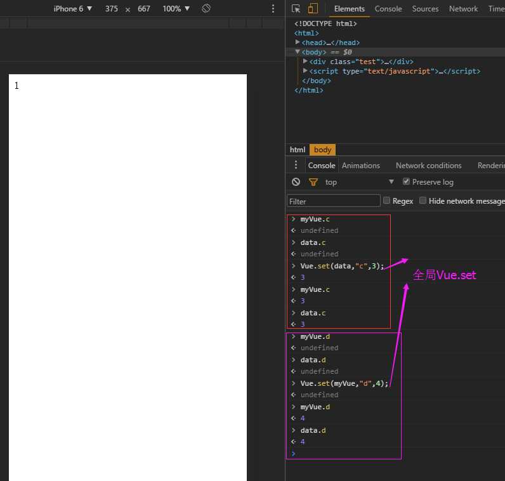Open the Rendering drawer tab

(491, 165)
